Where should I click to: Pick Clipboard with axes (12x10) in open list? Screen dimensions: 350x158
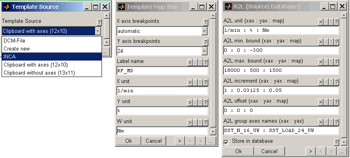(x=52, y=65)
